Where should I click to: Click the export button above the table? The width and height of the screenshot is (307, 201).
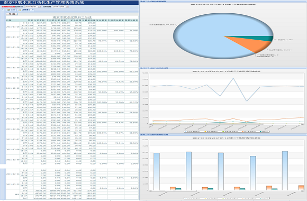(12, 14)
